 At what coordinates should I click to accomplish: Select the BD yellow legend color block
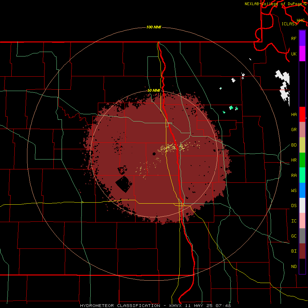tap(302, 145)
